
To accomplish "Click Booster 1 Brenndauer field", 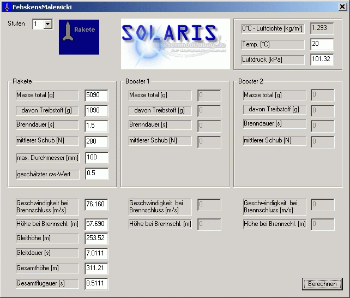I will tap(209, 126).
